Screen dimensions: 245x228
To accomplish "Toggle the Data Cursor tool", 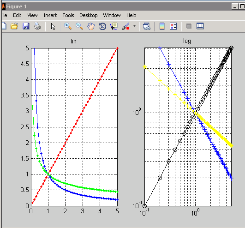I will (x=114, y=26).
